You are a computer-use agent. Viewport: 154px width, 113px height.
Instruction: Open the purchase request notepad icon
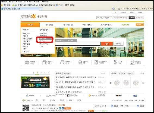click(x=45, y=62)
